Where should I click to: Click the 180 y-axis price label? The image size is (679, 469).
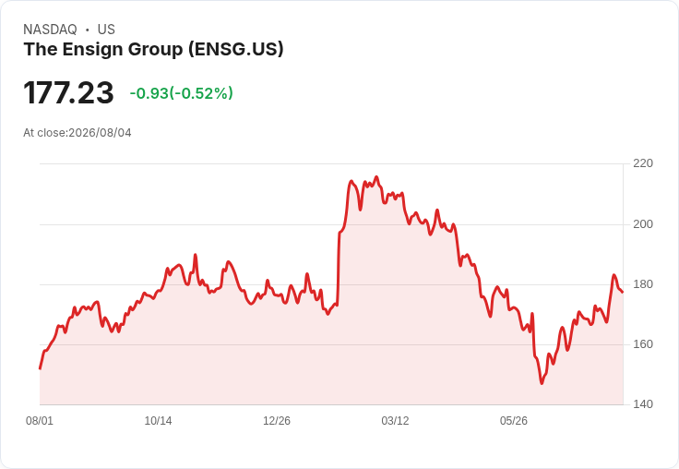(643, 284)
